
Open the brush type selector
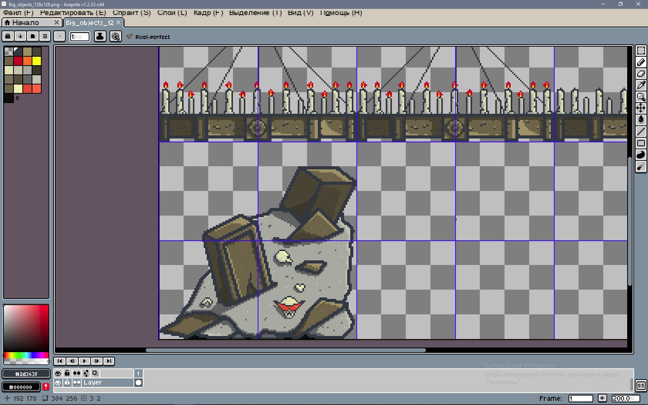[59, 36]
